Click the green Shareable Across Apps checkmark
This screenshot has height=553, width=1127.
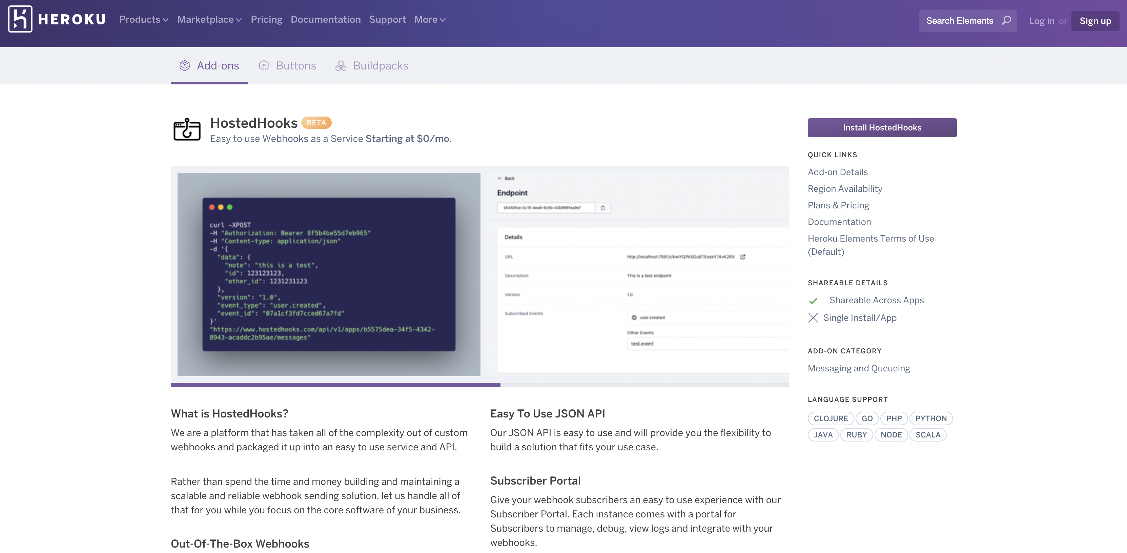pyautogui.click(x=813, y=301)
